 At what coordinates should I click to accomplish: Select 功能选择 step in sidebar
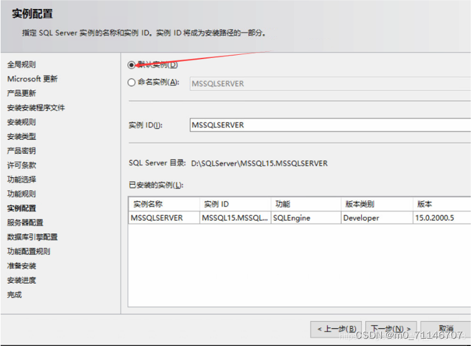(x=22, y=180)
